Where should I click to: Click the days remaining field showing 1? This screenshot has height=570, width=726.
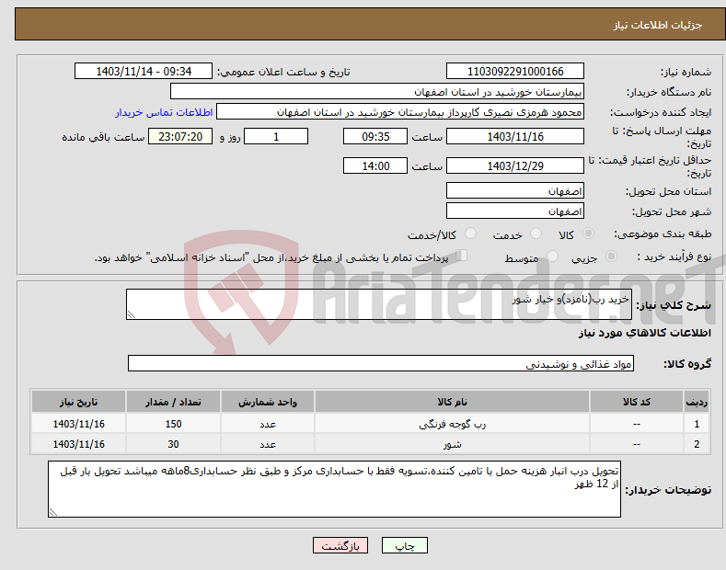pos(276,136)
